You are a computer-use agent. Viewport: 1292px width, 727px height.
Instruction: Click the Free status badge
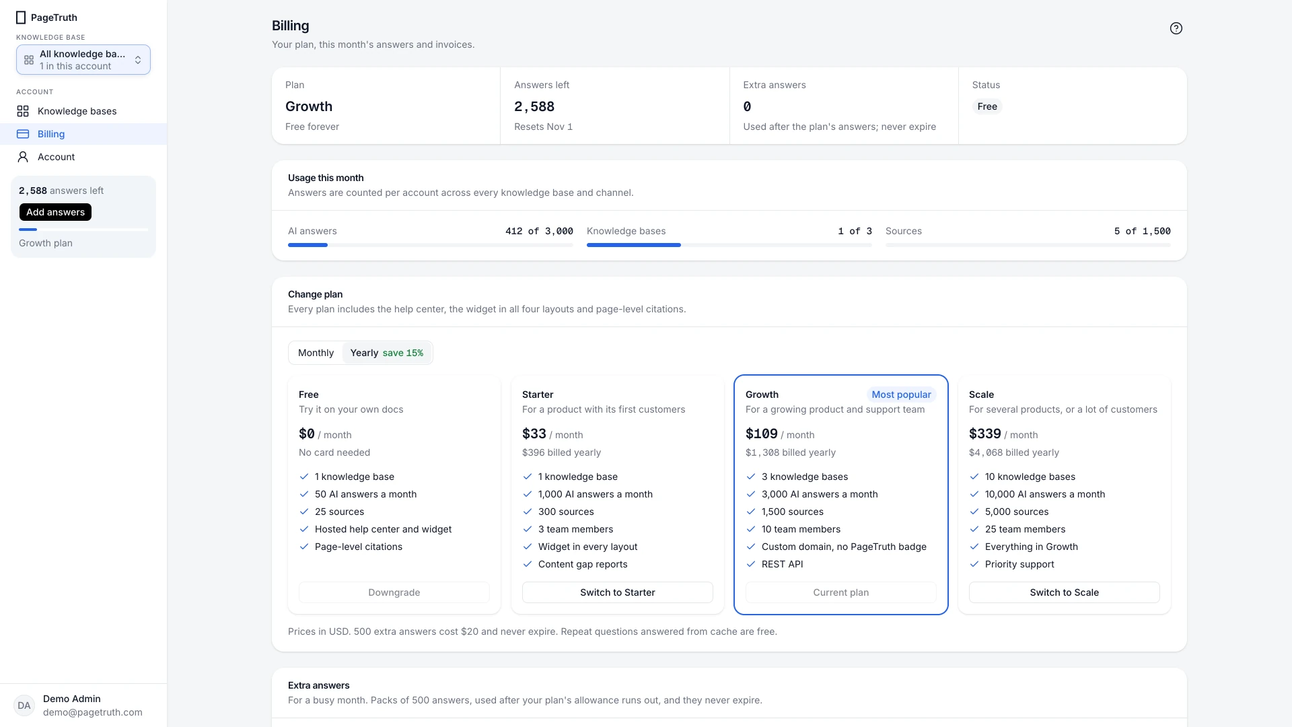pyautogui.click(x=987, y=106)
